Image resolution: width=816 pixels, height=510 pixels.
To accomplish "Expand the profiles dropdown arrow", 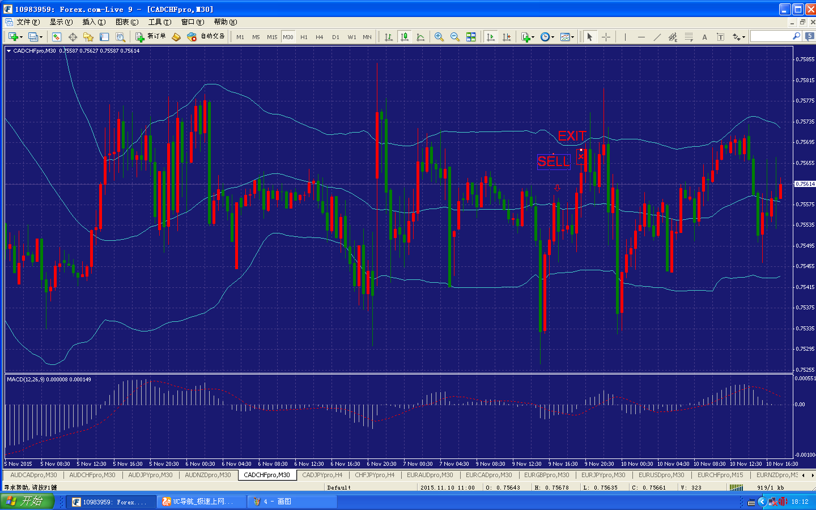I will coord(41,37).
